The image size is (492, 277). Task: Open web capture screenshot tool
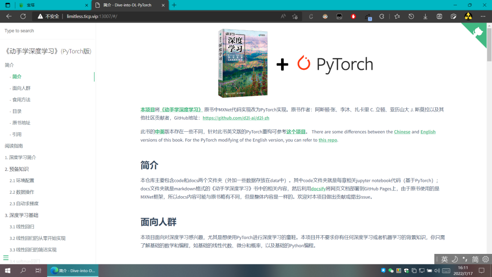(x=454, y=16)
